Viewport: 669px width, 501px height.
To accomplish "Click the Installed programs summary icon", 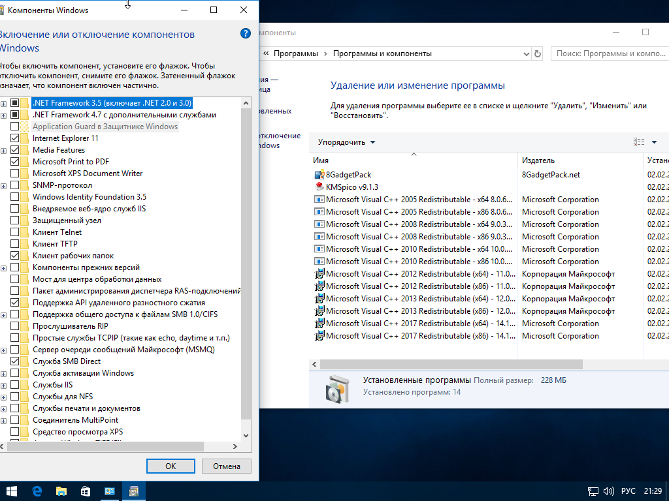I will (338, 389).
